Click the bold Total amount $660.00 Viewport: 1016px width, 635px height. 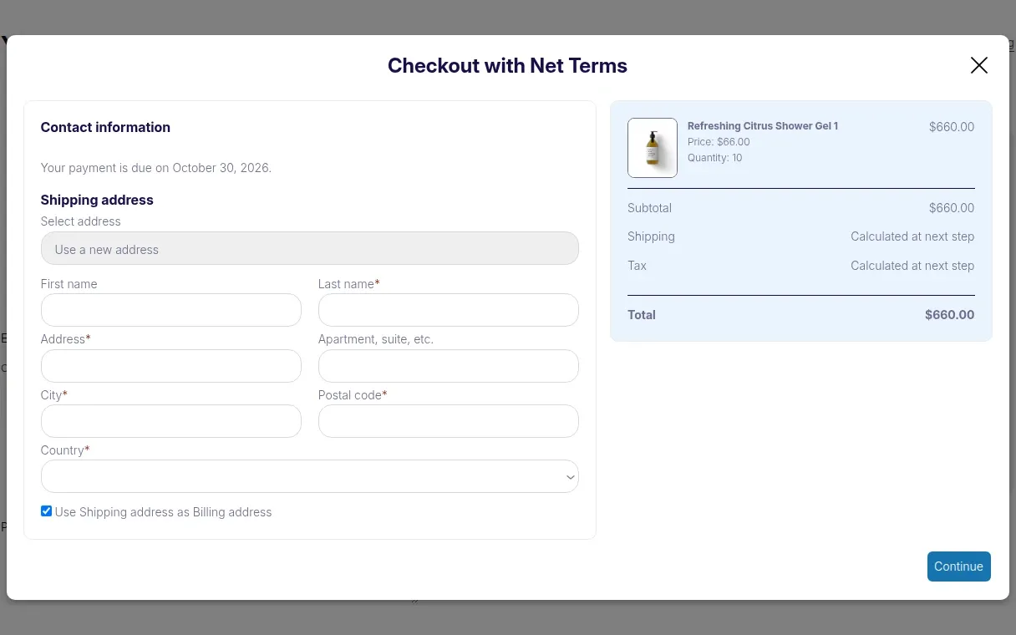[949, 315]
